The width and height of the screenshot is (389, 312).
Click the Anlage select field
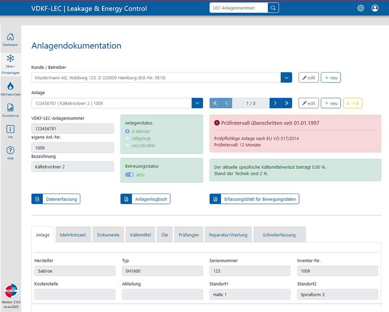112,103
